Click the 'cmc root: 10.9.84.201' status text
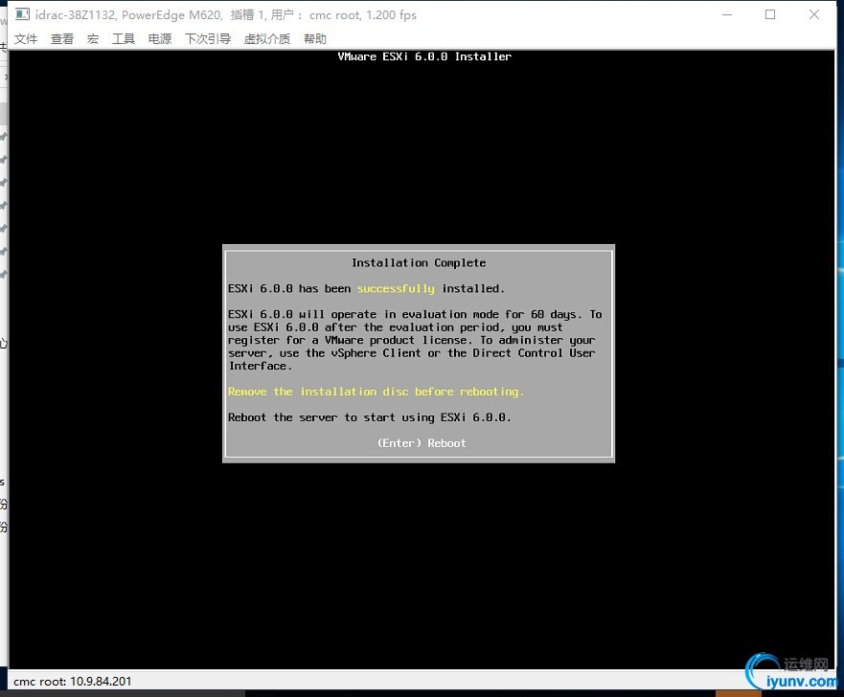This screenshot has width=844, height=697. point(72,681)
